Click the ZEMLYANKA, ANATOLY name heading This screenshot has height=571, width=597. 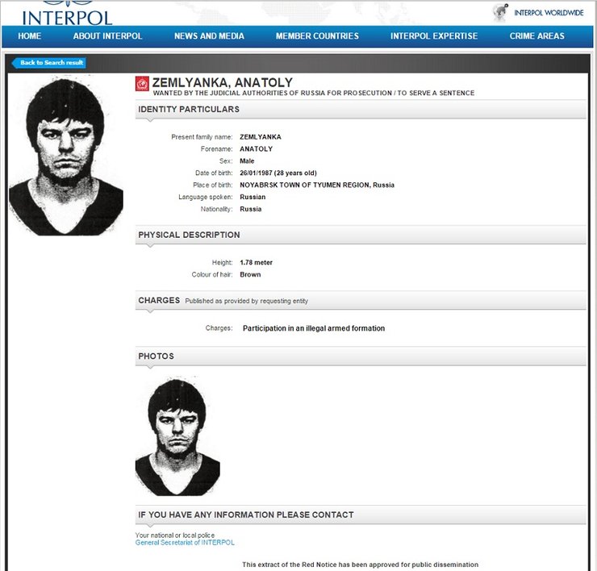pyautogui.click(x=222, y=82)
